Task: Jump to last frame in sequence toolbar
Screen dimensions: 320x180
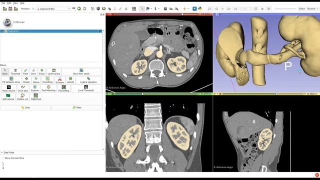Action: [235, 9]
